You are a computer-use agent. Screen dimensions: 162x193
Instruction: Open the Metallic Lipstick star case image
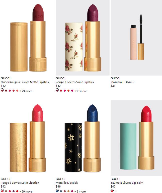pos(83,138)
